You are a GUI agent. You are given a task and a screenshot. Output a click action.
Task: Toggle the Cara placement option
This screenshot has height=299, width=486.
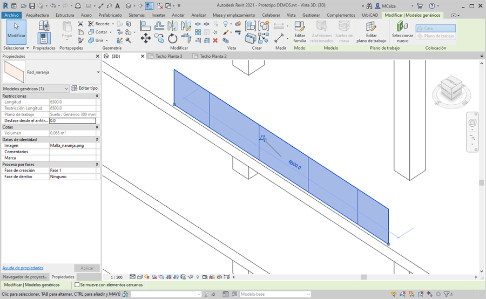[435, 28]
